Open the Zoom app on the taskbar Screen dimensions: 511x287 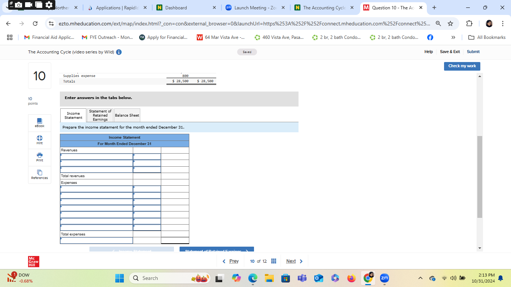(384, 278)
